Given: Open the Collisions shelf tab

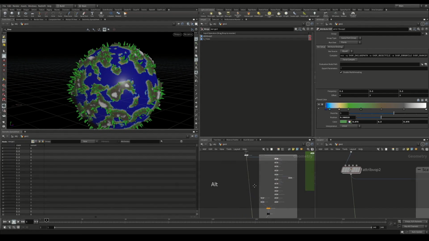Looking at the screenshot, I should pos(220,10).
